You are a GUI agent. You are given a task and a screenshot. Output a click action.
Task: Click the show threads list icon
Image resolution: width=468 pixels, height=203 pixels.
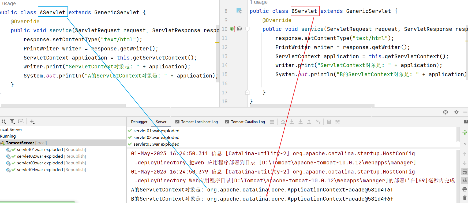(x=272, y=122)
